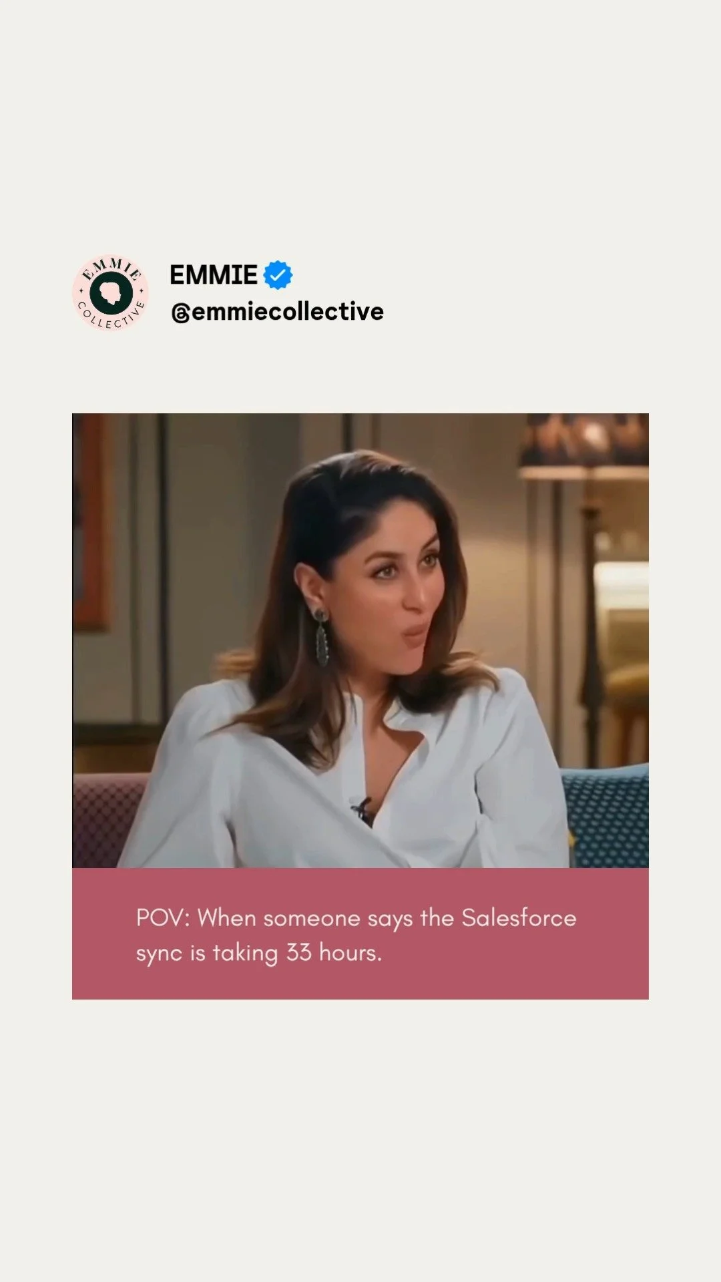721x1282 pixels.
Task: Click empty beige area above profile header
Action: point(360,127)
